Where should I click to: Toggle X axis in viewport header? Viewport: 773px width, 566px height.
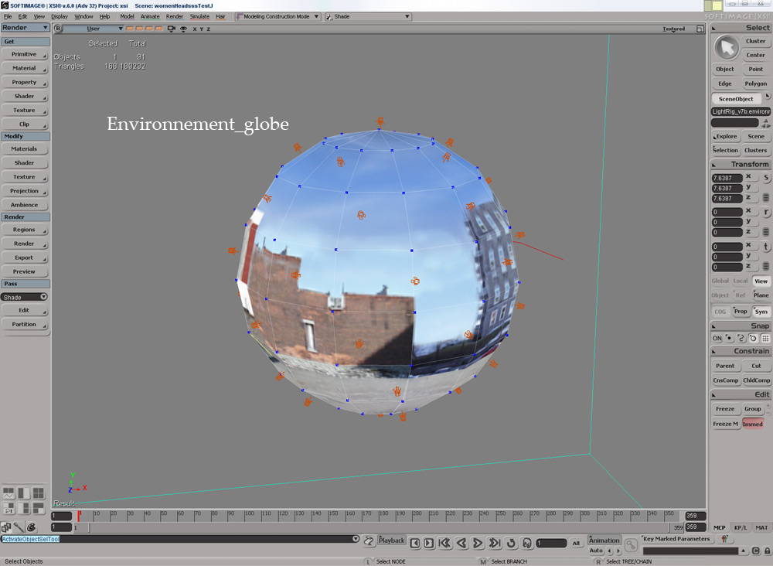coord(194,29)
